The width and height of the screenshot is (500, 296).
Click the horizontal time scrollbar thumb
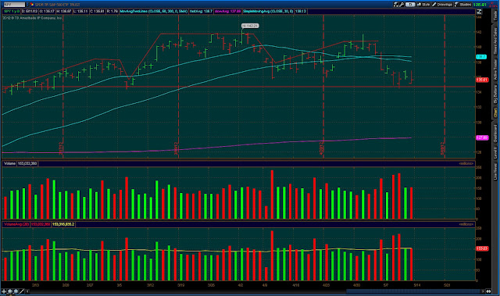coord(413,291)
